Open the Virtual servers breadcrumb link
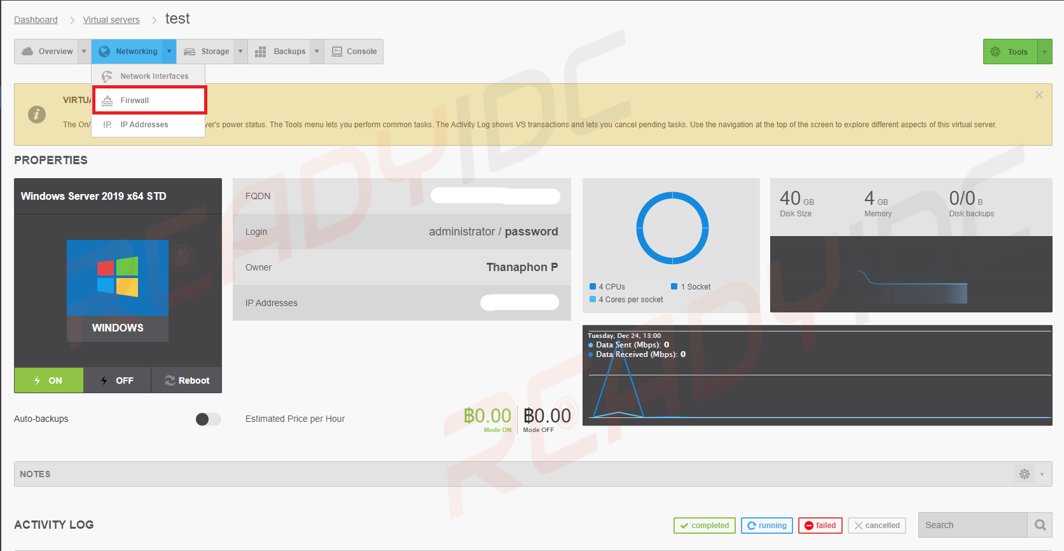This screenshot has height=551, width=1064. click(x=111, y=20)
